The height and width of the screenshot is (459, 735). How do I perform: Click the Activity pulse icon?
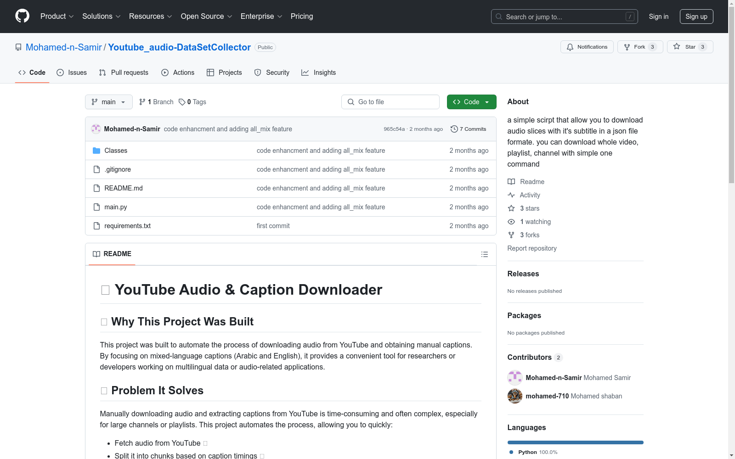tap(511, 195)
